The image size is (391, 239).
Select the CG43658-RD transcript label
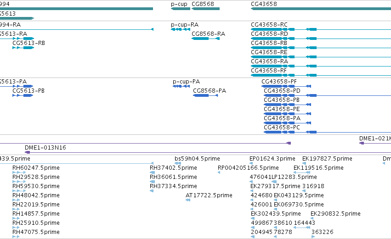pyautogui.click(x=269, y=34)
